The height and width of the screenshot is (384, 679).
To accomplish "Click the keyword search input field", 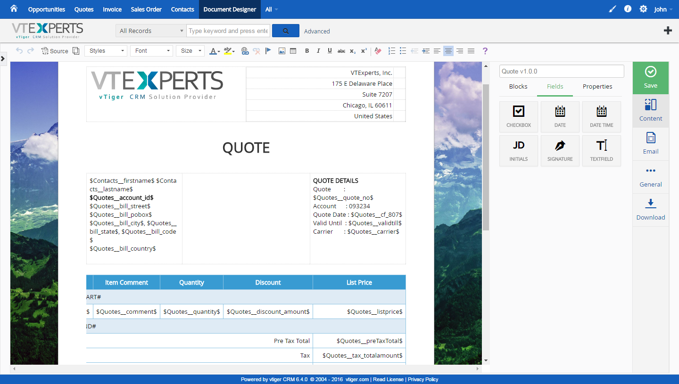I will pyautogui.click(x=229, y=31).
